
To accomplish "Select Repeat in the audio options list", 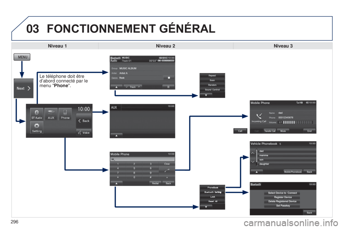I will click(212, 75).
